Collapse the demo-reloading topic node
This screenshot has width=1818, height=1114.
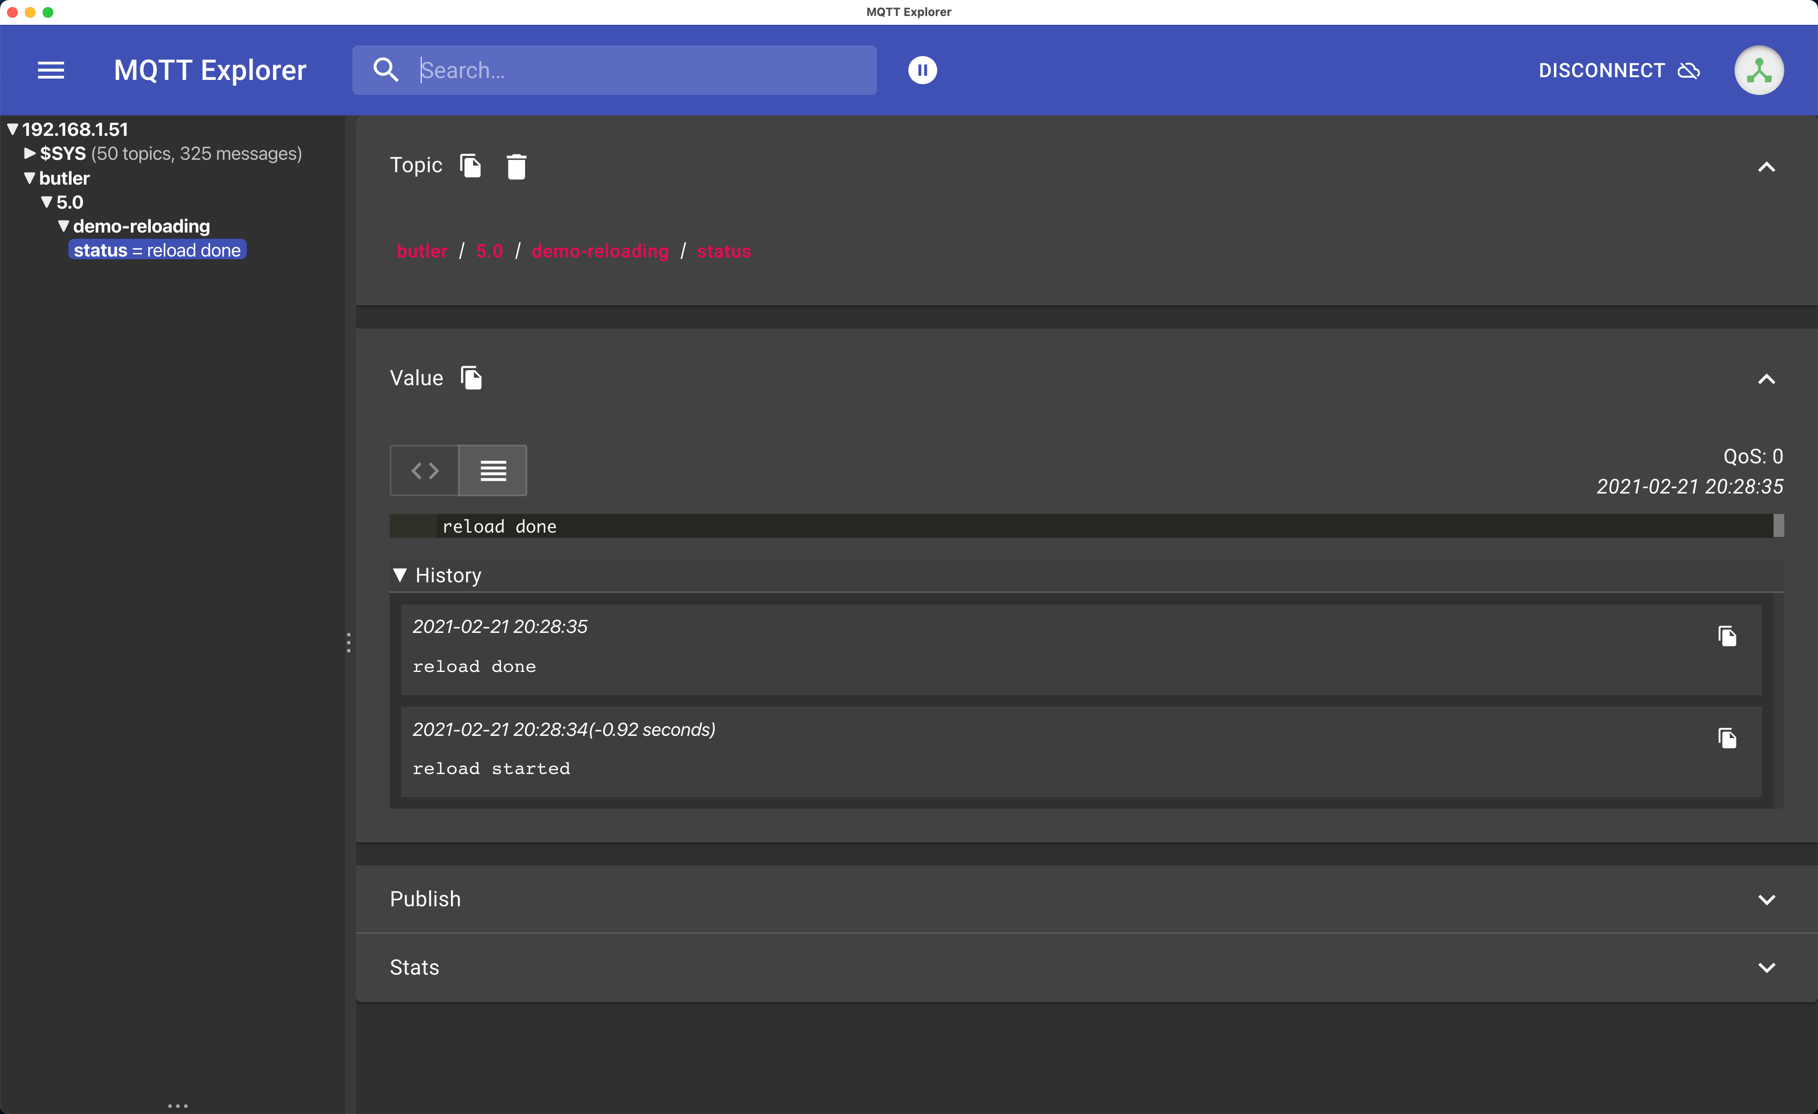[64, 226]
